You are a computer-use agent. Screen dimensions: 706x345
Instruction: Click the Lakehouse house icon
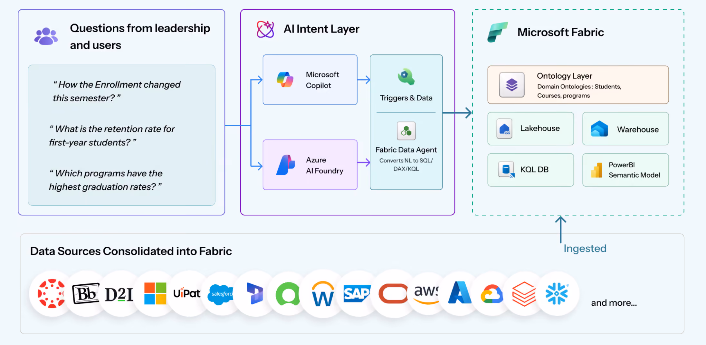point(504,129)
